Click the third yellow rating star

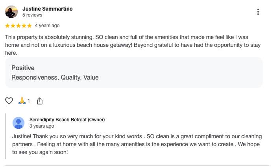click(18, 26)
